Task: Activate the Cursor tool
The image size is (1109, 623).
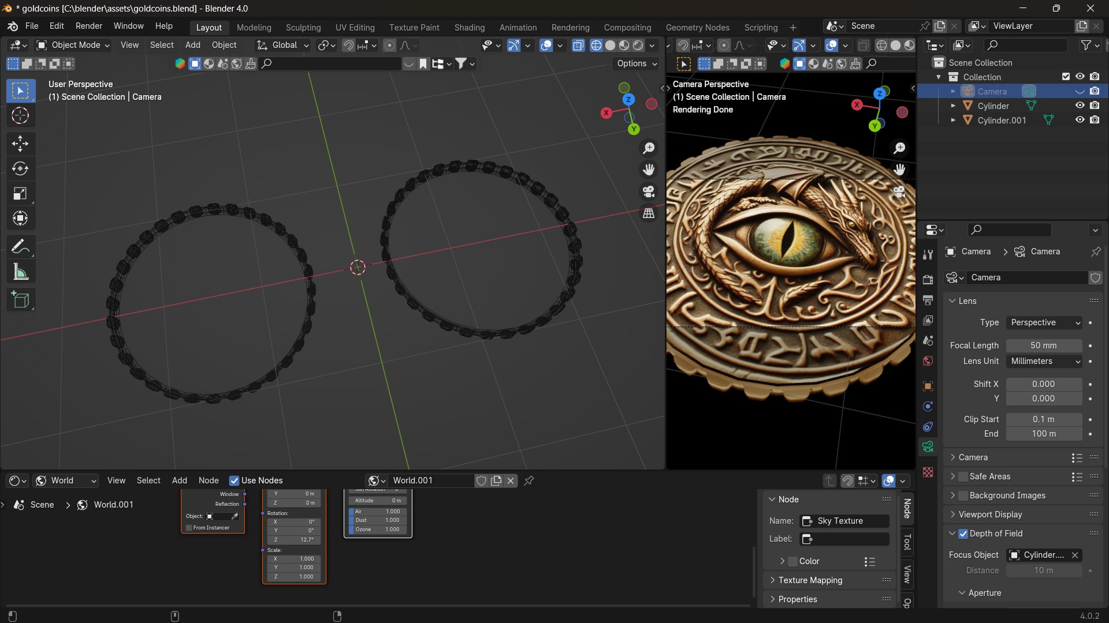Action: [20, 116]
